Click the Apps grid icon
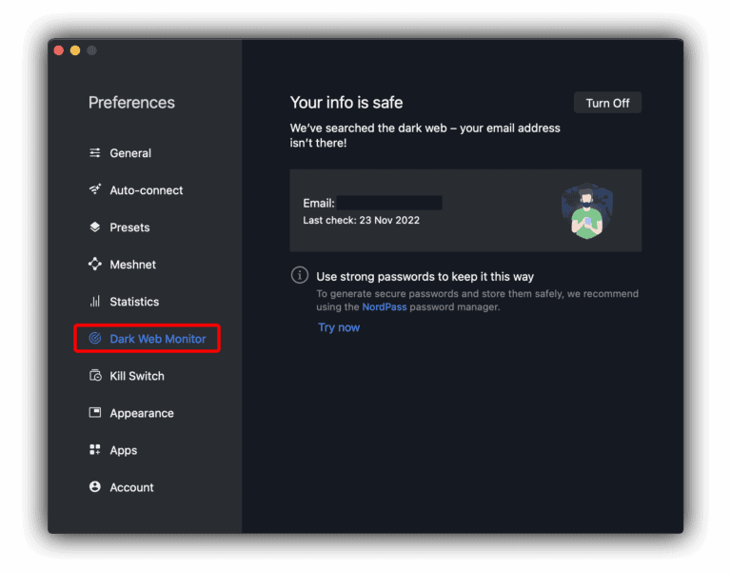731x572 pixels. tap(95, 450)
